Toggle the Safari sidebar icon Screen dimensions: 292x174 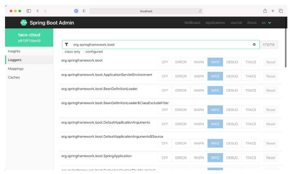29,11
